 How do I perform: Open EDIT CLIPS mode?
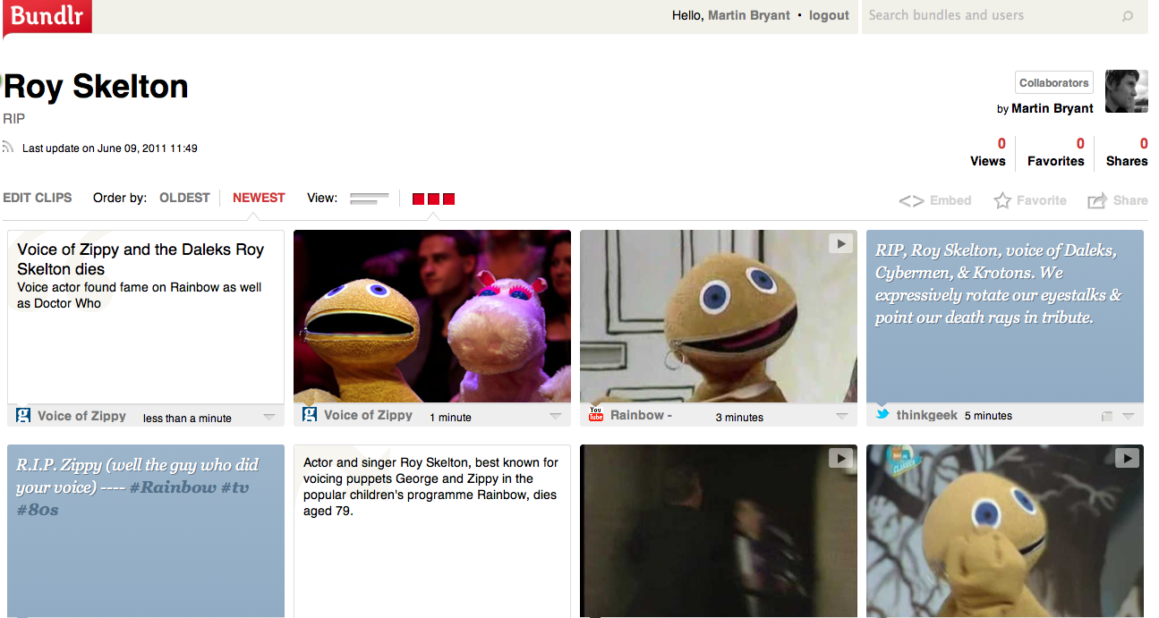[38, 198]
